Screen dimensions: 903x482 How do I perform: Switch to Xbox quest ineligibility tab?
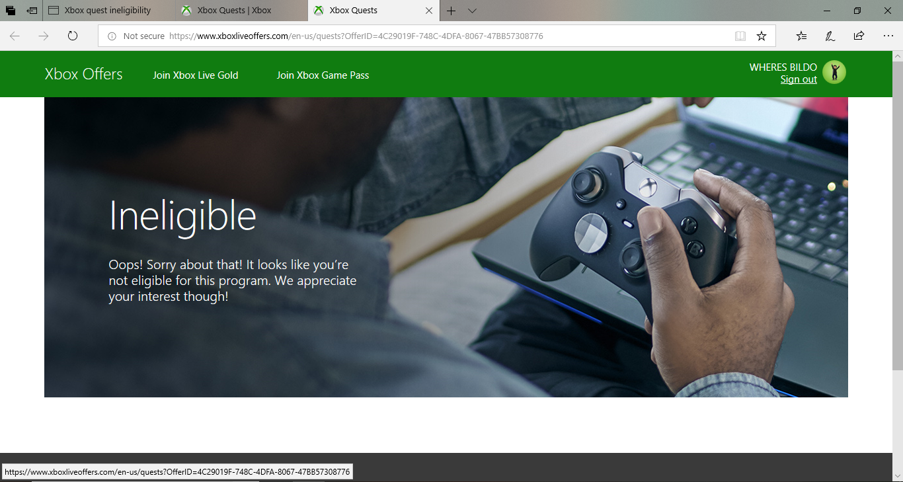pos(109,11)
